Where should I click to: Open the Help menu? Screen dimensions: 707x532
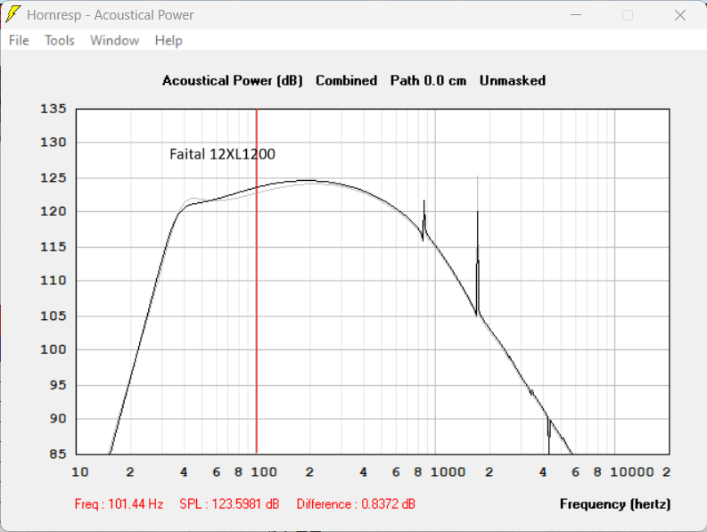tap(169, 41)
